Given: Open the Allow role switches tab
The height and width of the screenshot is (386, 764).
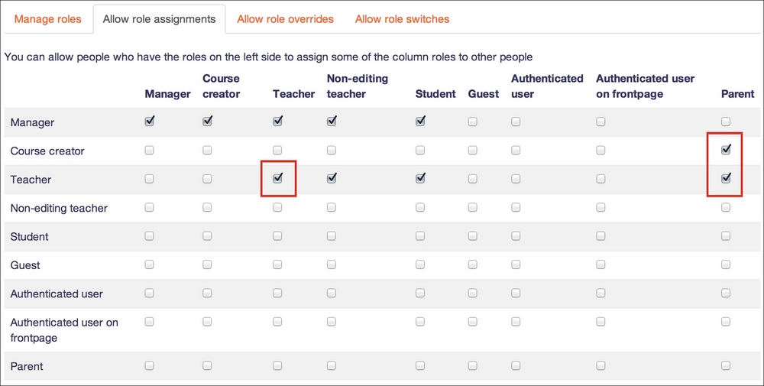Looking at the screenshot, I should click(402, 19).
